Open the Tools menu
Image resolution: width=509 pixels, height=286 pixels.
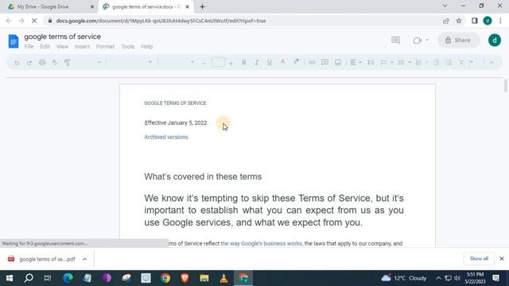(x=127, y=47)
